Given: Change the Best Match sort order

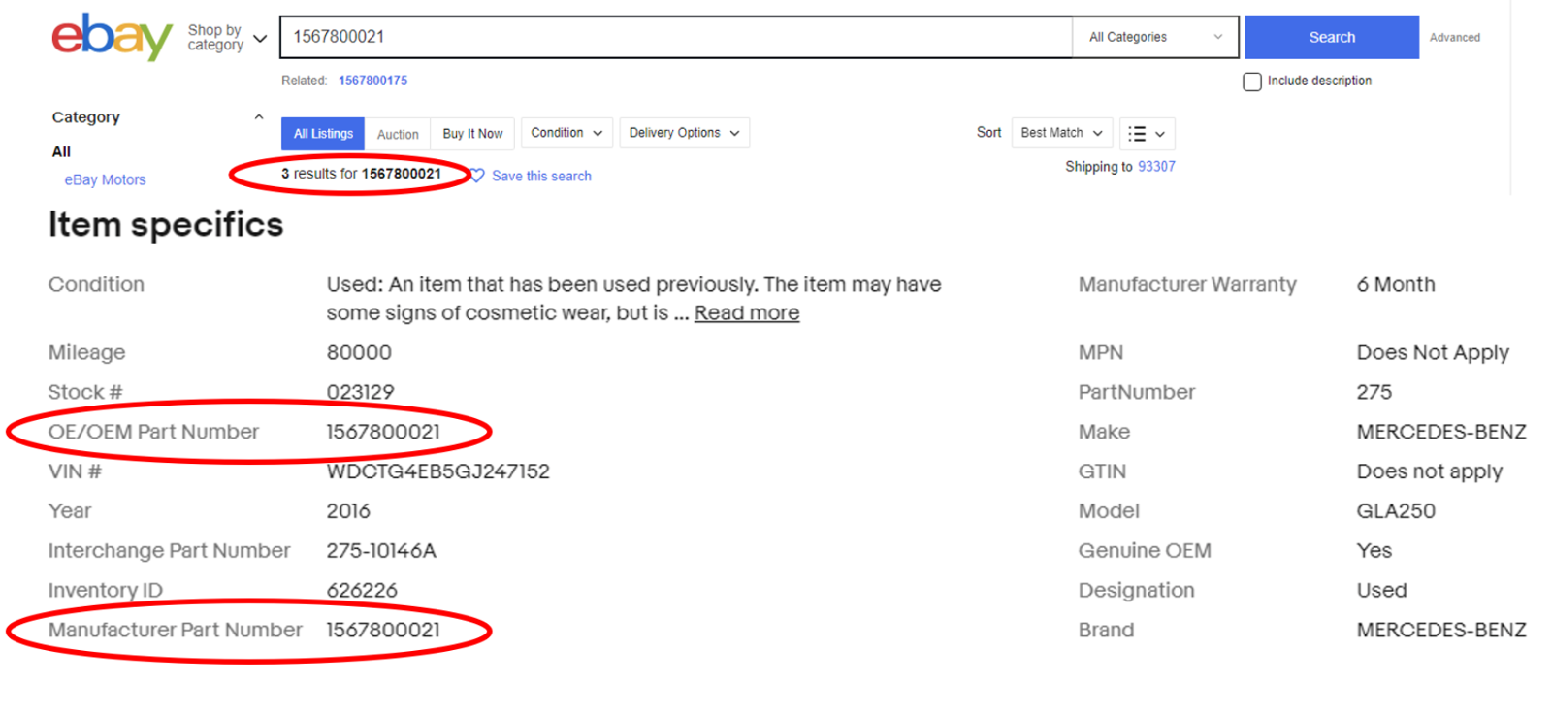Looking at the screenshot, I should pyautogui.click(x=1061, y=133).
